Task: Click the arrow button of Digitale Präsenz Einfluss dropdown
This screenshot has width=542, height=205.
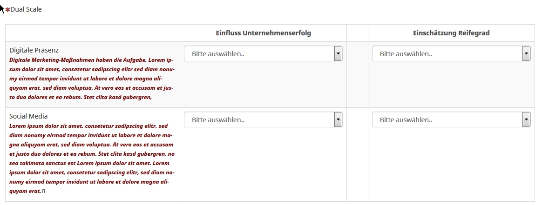Action: [338, 53]
